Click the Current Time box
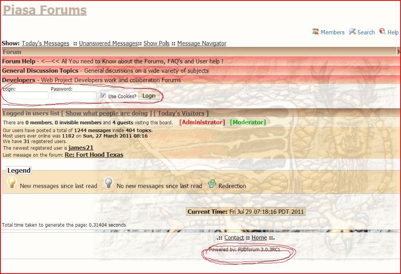The image size is (401, 274). click(246, 212)
